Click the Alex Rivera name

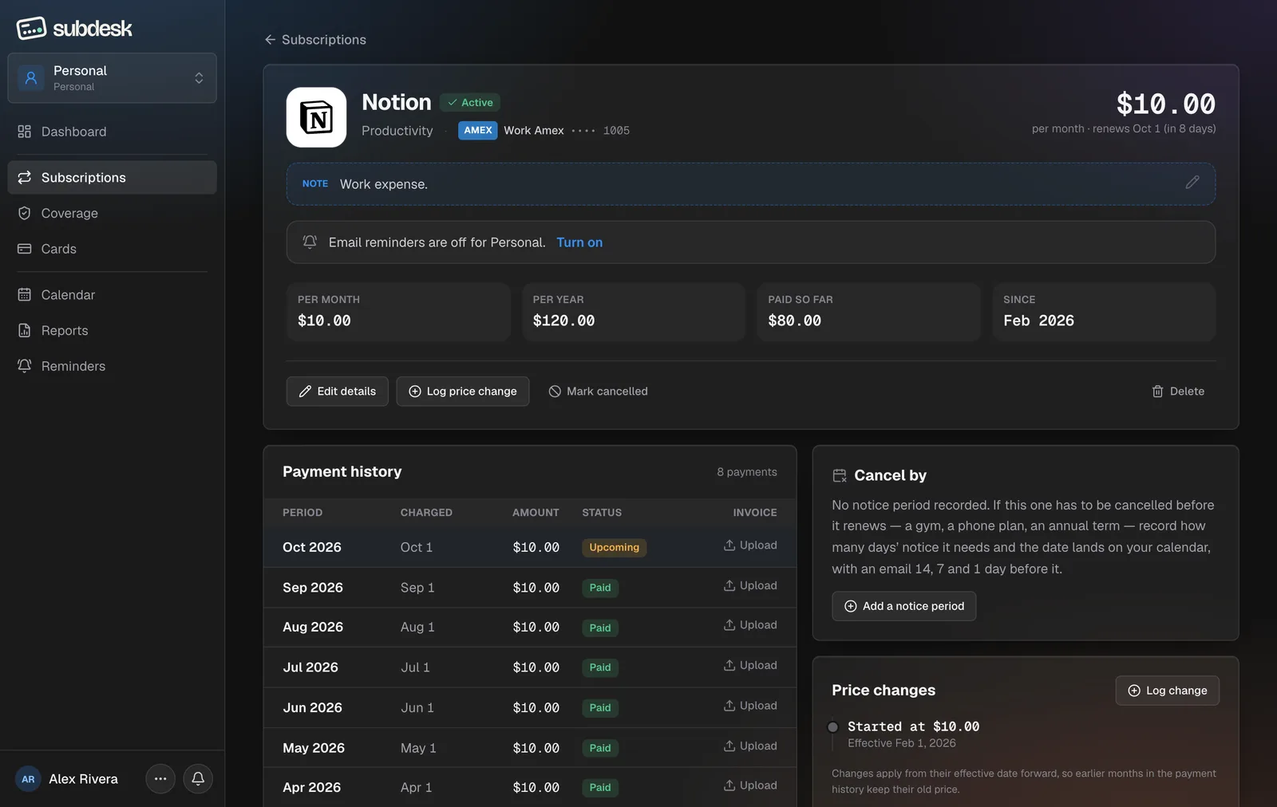tap(83, 779)
